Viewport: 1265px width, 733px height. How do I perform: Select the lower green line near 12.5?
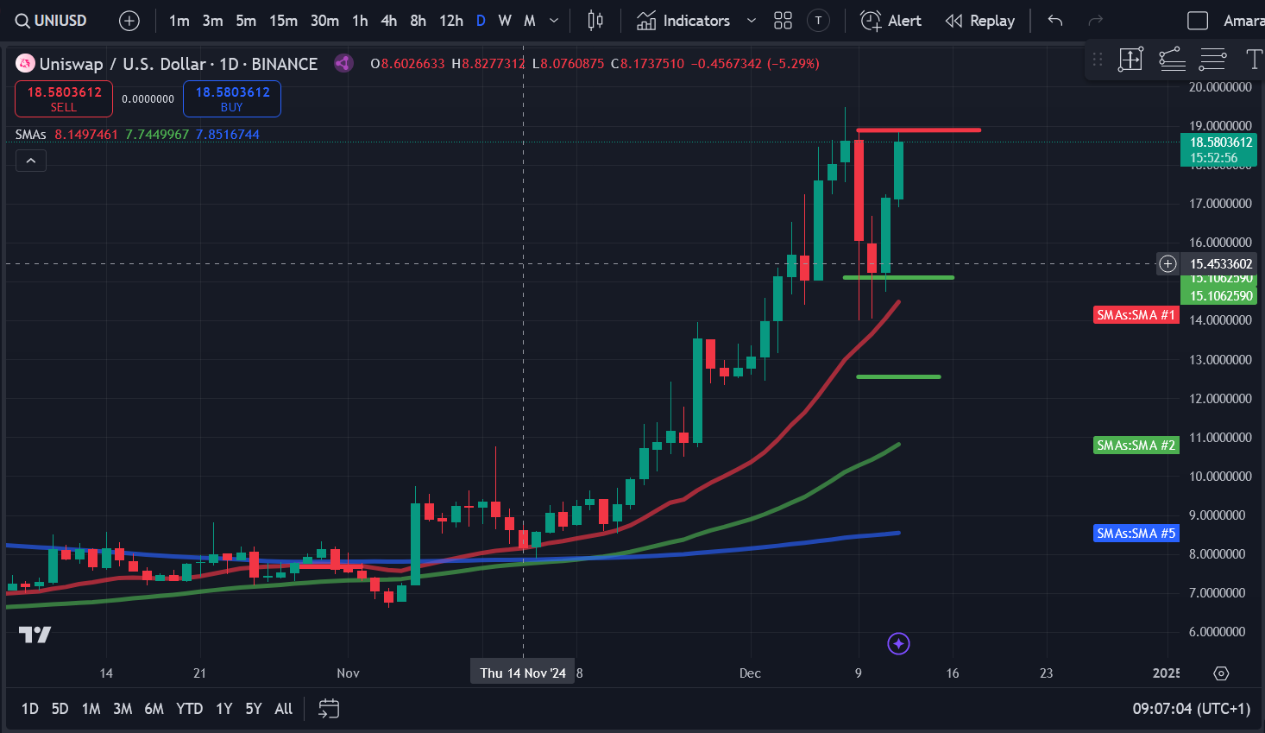point(898,376)
